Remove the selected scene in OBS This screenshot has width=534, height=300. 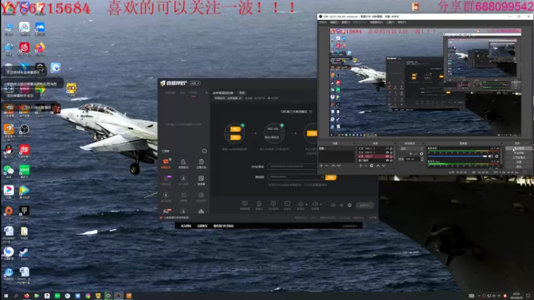[326, 165]
